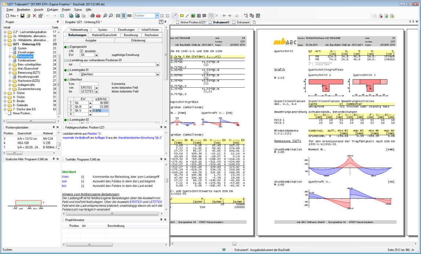The width and height of the screenshot is (421, 254).
Task: Toggle green status dot beside Eigengewicht
Action: [x=65, y=47]
